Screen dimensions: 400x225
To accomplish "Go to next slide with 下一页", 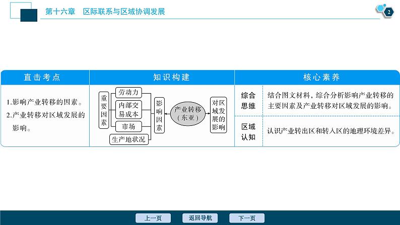I will coord(247,218).
